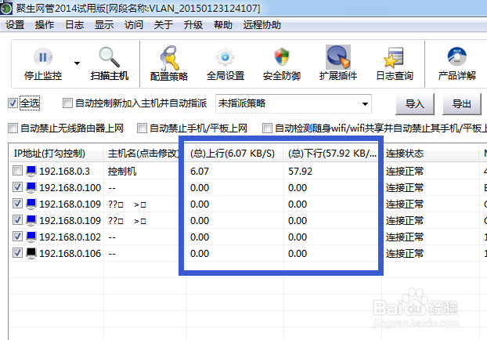Click black computer icon for 192.168.0.106
487x340 pixels.
tap(31, 253)
